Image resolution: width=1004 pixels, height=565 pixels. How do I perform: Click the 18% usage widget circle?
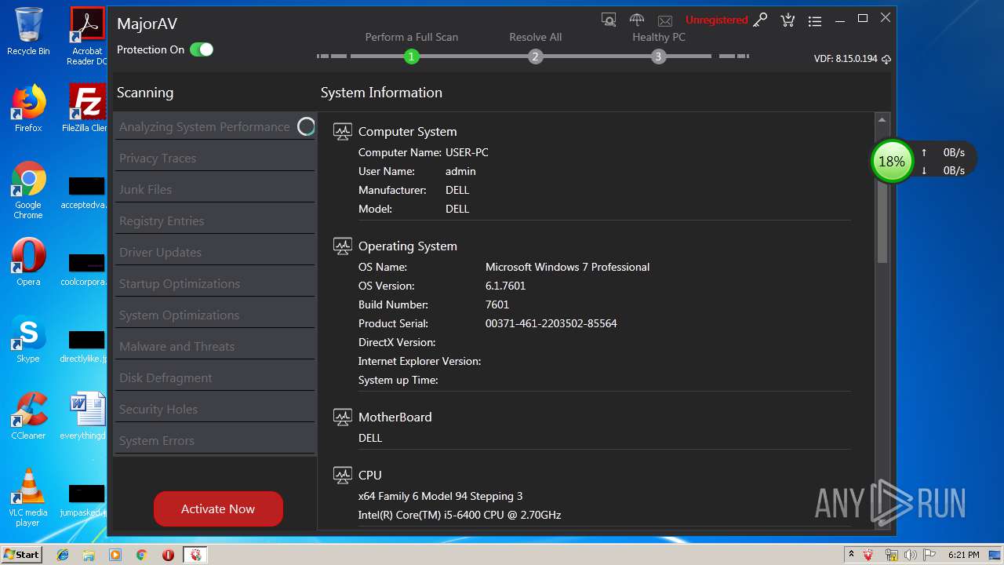[892, 161]
